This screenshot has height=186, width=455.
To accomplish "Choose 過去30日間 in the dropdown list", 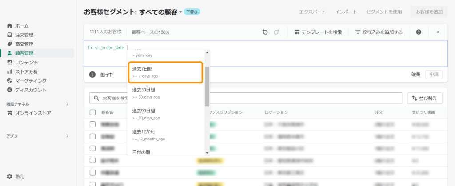I will (x=166, y=93).
